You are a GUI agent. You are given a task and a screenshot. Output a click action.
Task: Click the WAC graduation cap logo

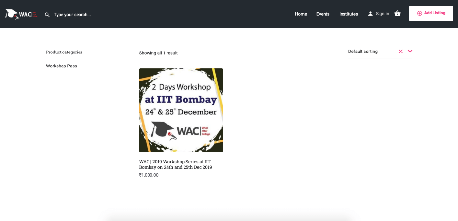click(21, 14)
